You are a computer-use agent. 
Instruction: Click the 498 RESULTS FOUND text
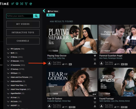61,22
